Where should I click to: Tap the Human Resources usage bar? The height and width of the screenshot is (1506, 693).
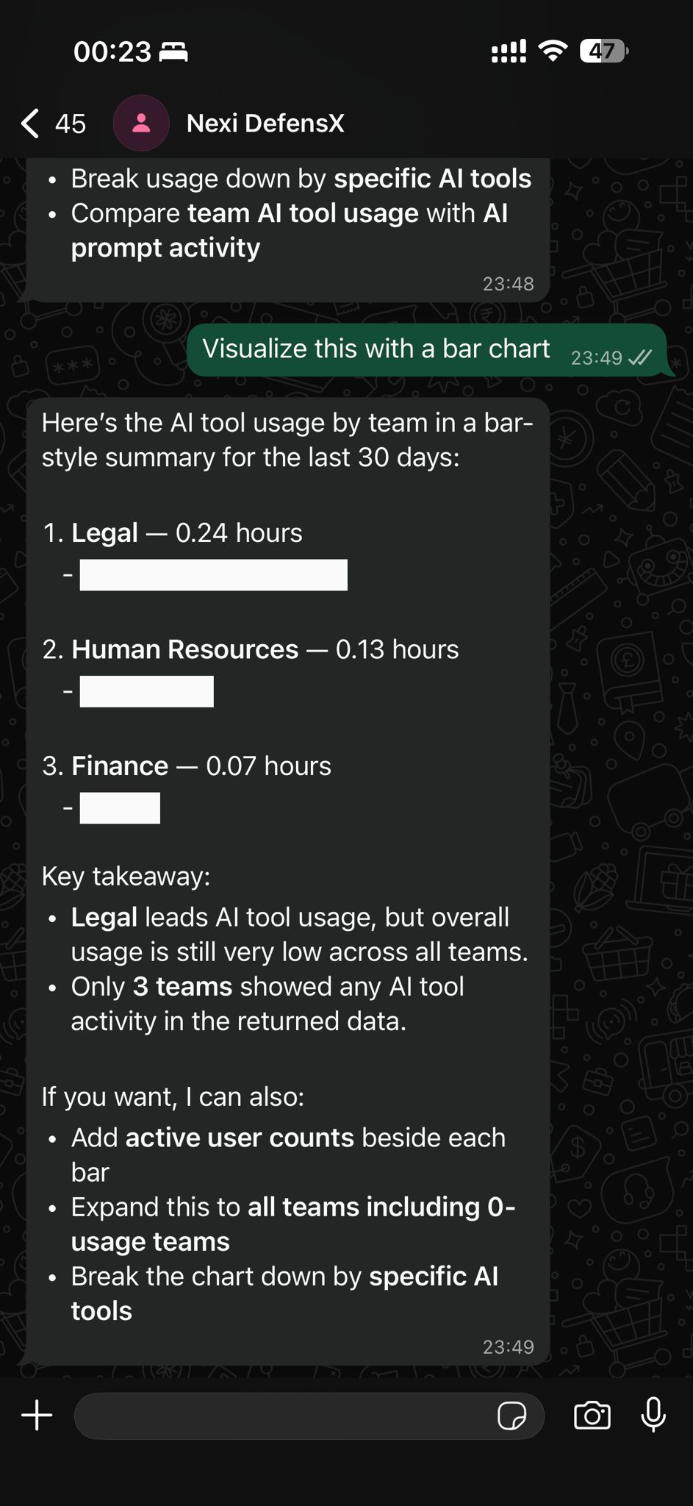pyautogui.click(x=146, y=691)
